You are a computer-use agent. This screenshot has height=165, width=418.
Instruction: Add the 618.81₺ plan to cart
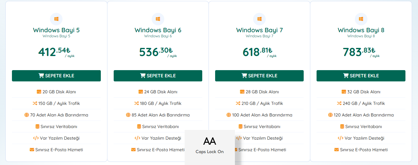(x=259, y=76)
